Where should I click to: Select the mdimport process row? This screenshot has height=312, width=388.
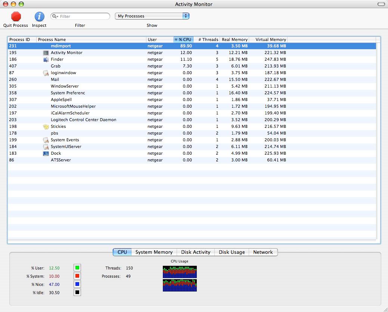192,46
